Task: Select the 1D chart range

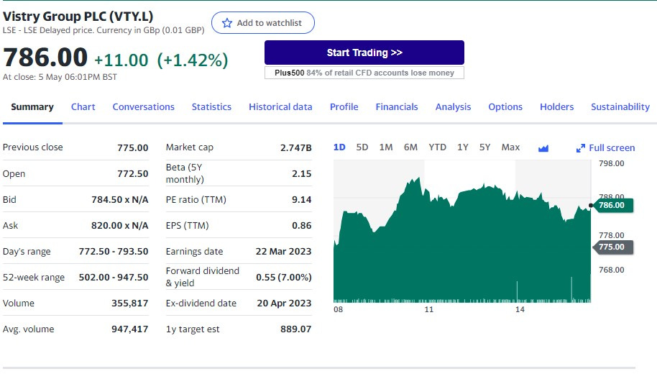Action: point(339,147)
